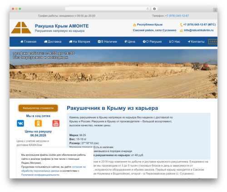Image resolution: width=227 pixels, height=192 pixels.
Task: Click the envelope icon beside email address
Action: pyautogui.click(x=182, y=30)
